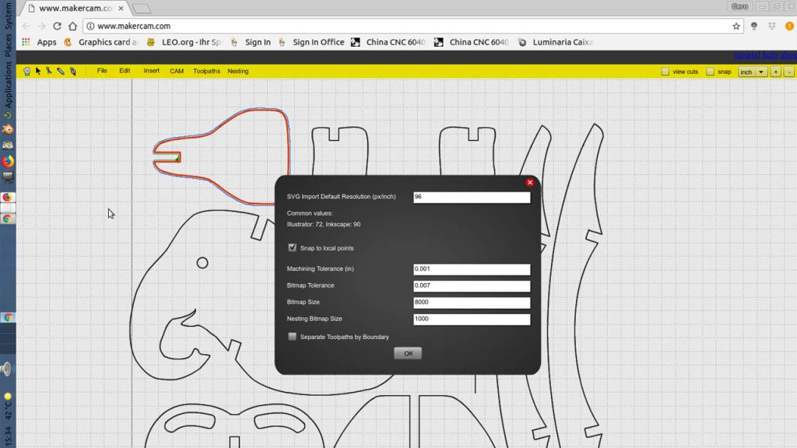
Task: Enable the view cuts checkbox
Action: coord(665,72)
